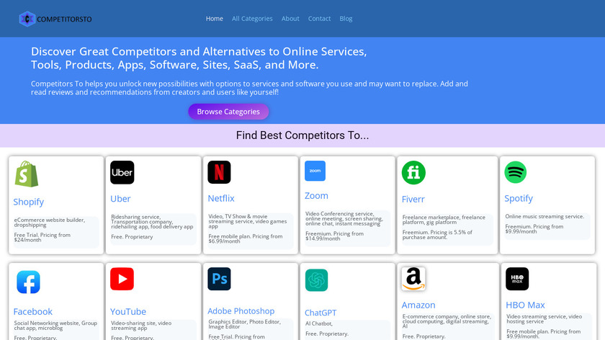Click 'AI Chatbot,' description text
The image size is (605, 340).
[x=318, y=323]
